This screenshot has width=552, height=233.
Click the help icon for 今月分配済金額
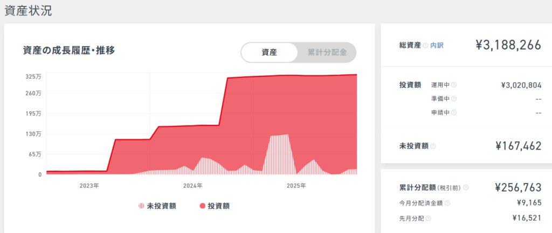(447, 203)
